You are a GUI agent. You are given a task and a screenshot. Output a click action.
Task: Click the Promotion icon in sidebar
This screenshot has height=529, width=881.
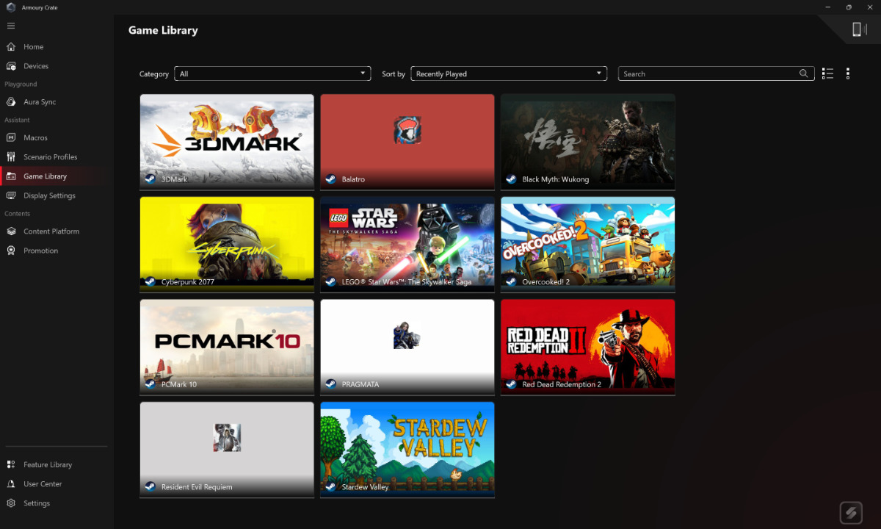(x=11, y=251)
